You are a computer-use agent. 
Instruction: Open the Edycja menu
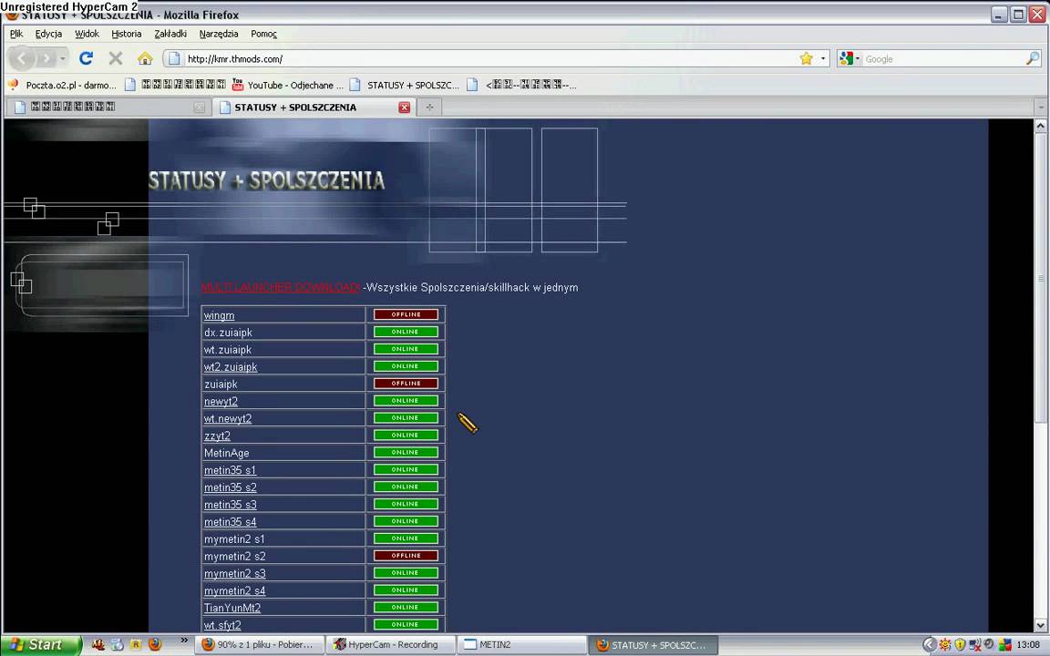(48, 34)
